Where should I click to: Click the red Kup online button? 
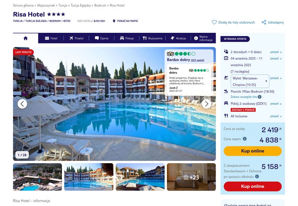253,186
